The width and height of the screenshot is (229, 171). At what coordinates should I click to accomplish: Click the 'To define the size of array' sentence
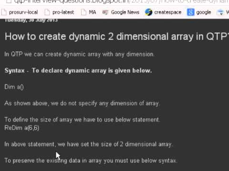(82, 120)
